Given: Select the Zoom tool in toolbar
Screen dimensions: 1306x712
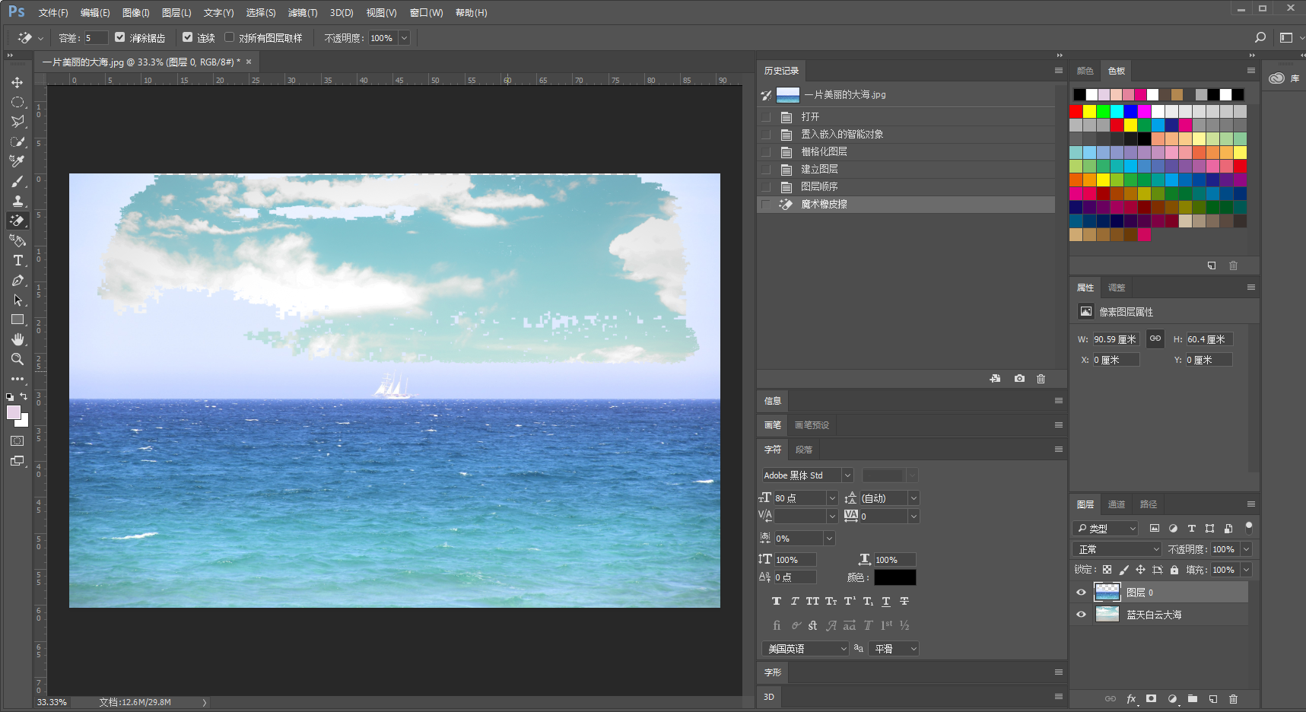Looking at the screenshot, I should click(17, 359).
